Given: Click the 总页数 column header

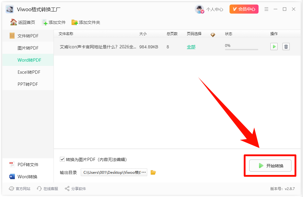Looking at the screenshot, I should 172,34.
